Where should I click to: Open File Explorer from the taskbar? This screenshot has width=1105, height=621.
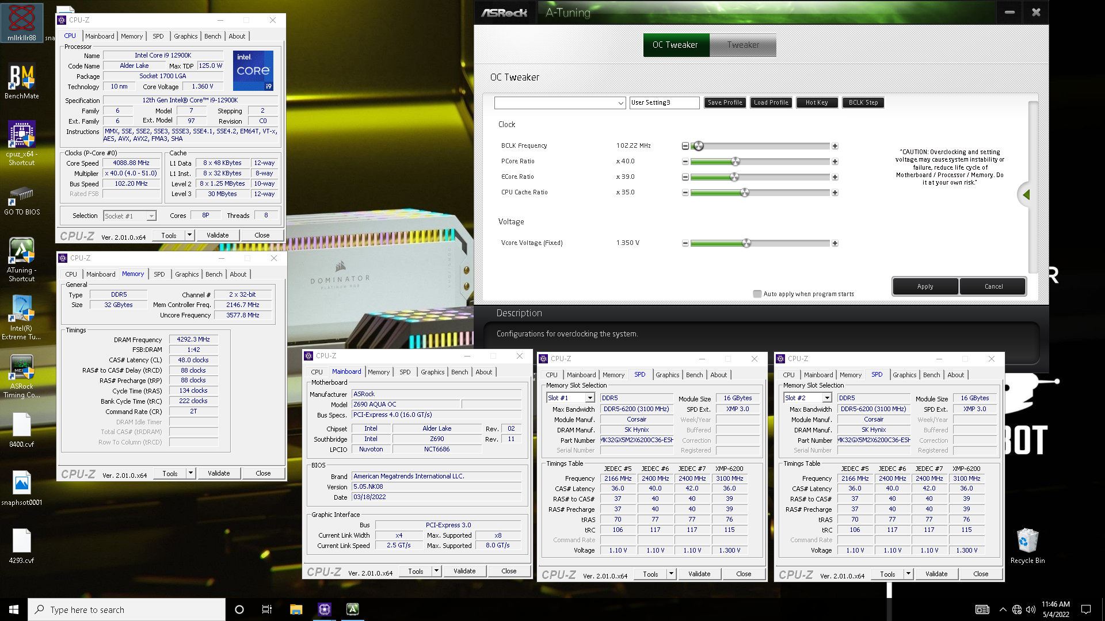click(x=296, y=609)
